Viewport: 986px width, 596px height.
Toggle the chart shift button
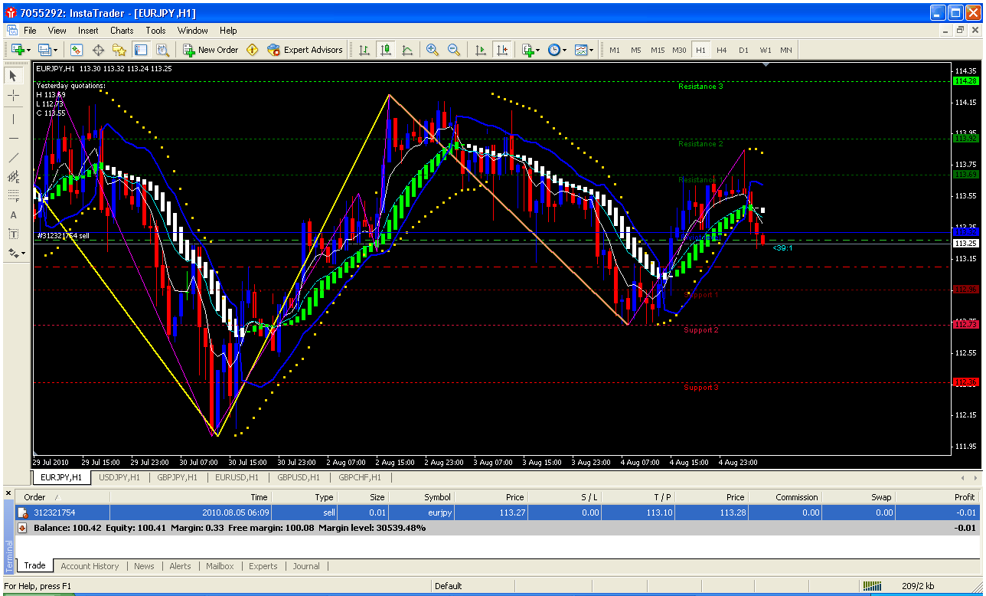pos(502,50)
